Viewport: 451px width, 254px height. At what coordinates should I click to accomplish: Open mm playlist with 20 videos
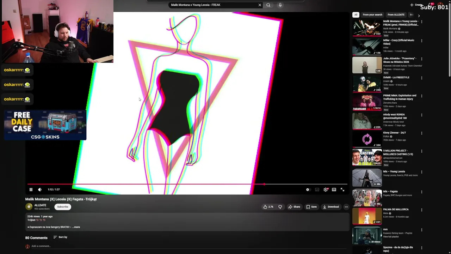point(367,236)
